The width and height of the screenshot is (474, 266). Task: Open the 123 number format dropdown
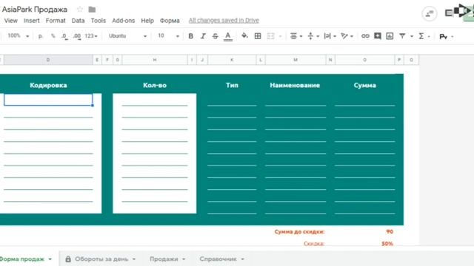pos(91,36)
